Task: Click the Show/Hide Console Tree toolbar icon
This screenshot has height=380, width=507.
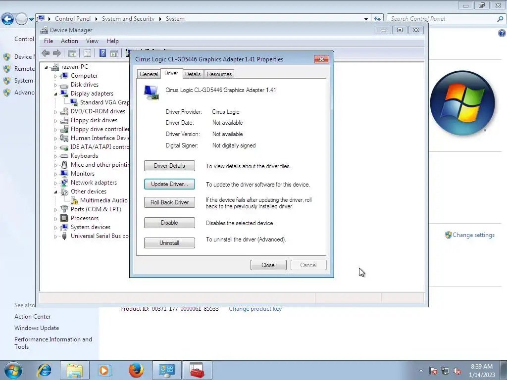Action: [x=72, y=53]
